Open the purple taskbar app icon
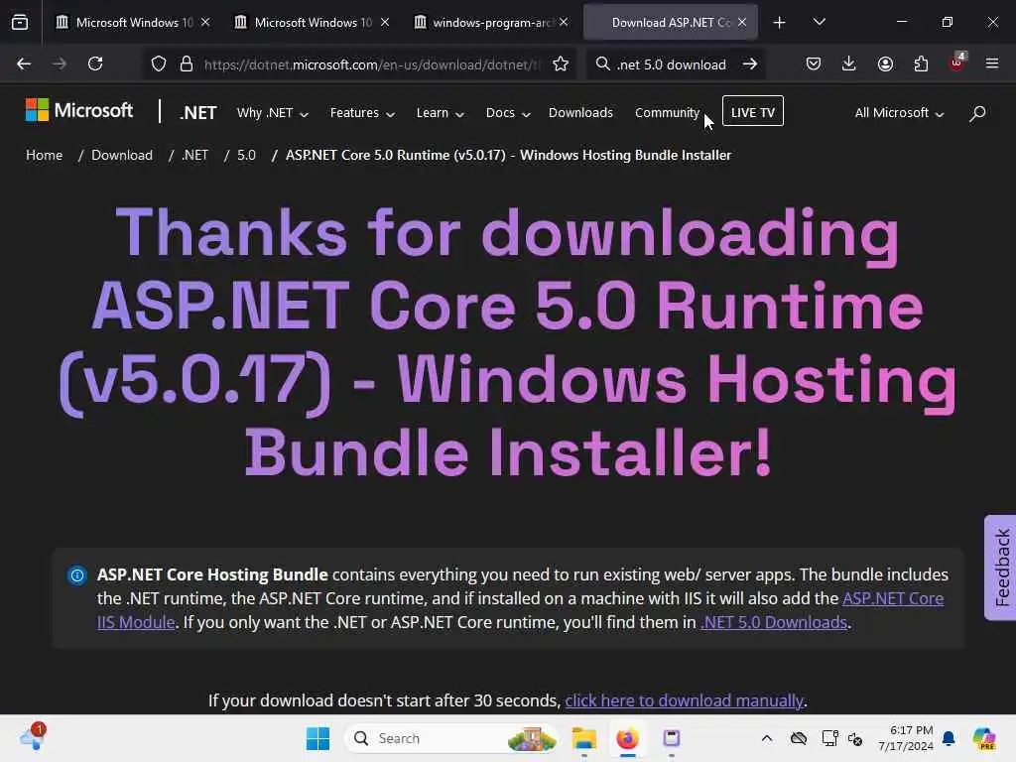The image size is (1016, 762). (672, 738)
